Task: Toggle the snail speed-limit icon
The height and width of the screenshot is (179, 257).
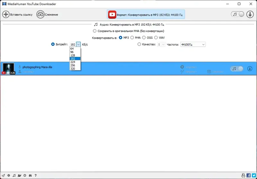Action: pos(20,175)
